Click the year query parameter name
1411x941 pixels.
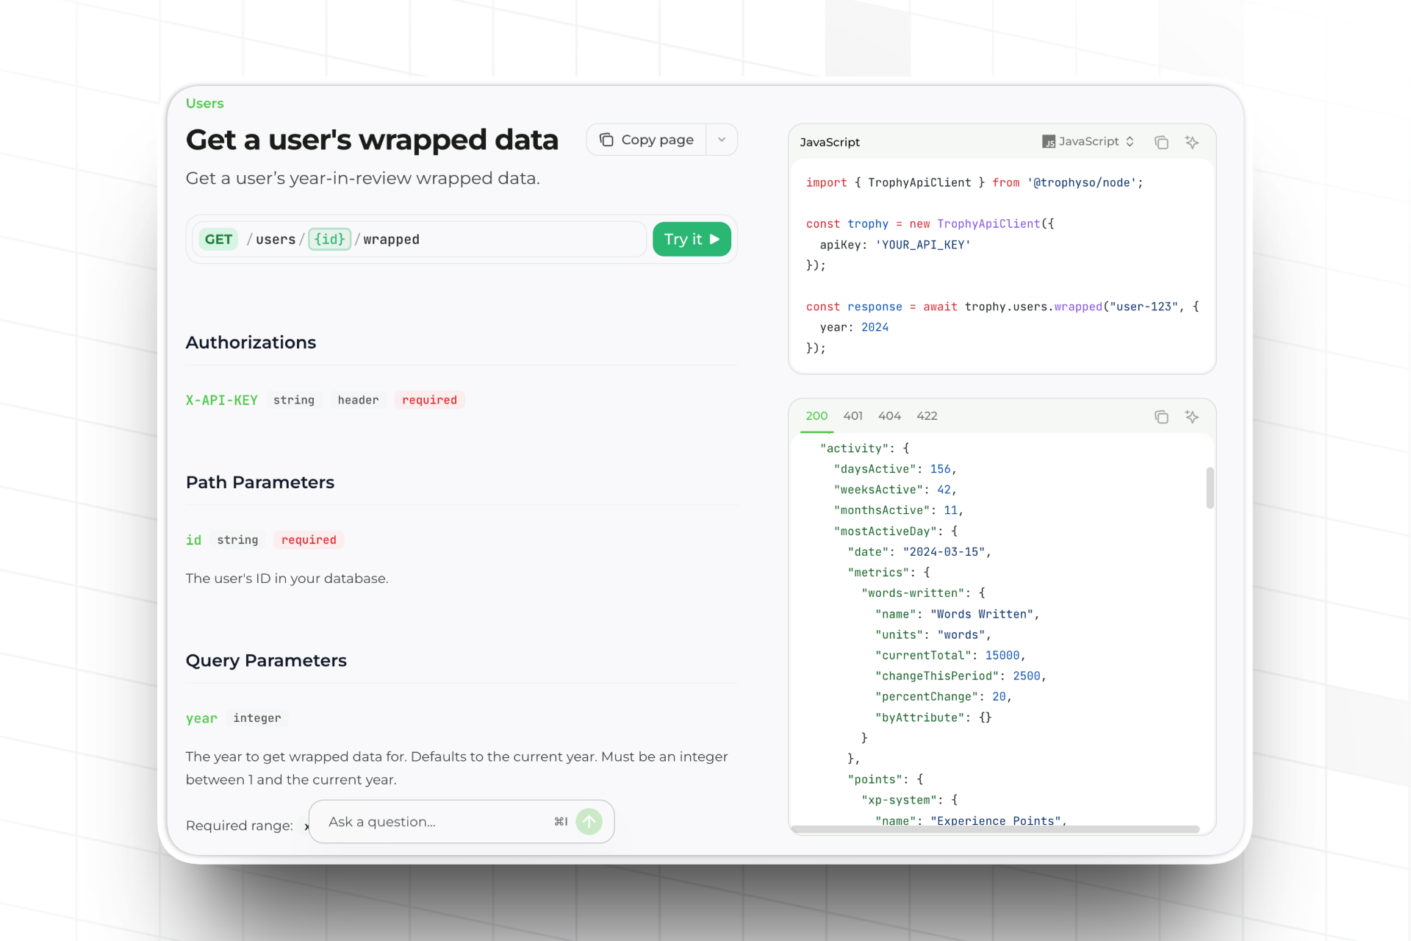coord(201,718)
